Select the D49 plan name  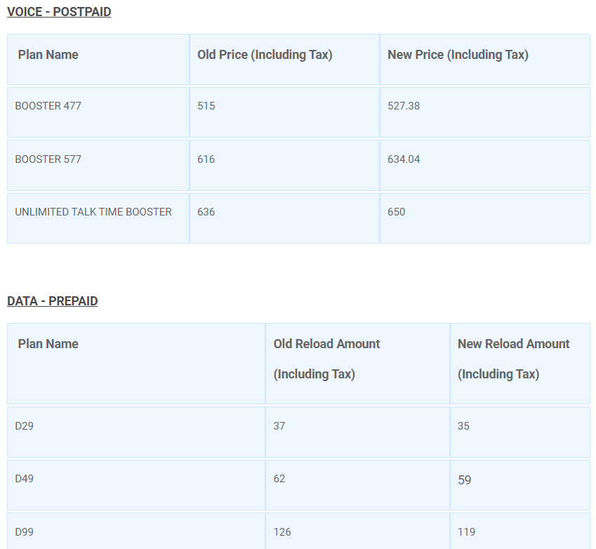[24, 479]
